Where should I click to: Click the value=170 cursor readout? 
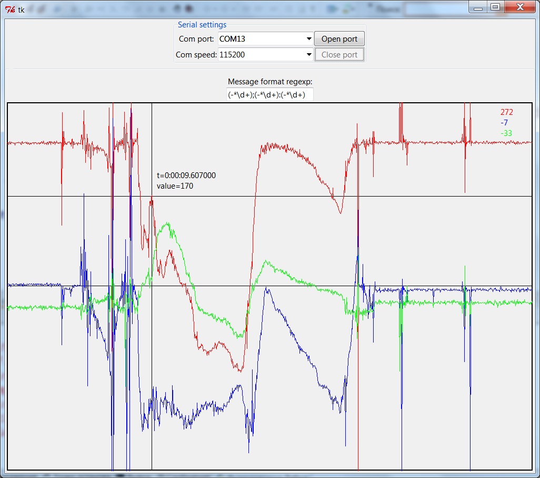click(x=175, y=186)
